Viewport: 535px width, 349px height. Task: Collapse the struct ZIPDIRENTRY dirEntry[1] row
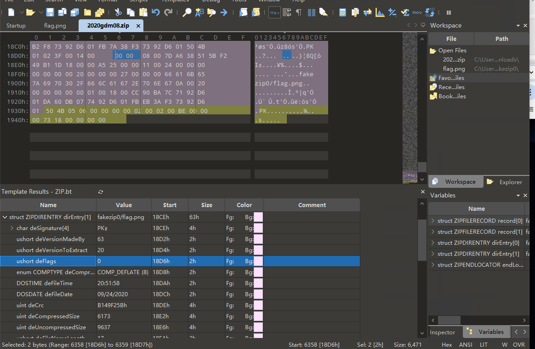pyautogui.click(x=5, y=217)
